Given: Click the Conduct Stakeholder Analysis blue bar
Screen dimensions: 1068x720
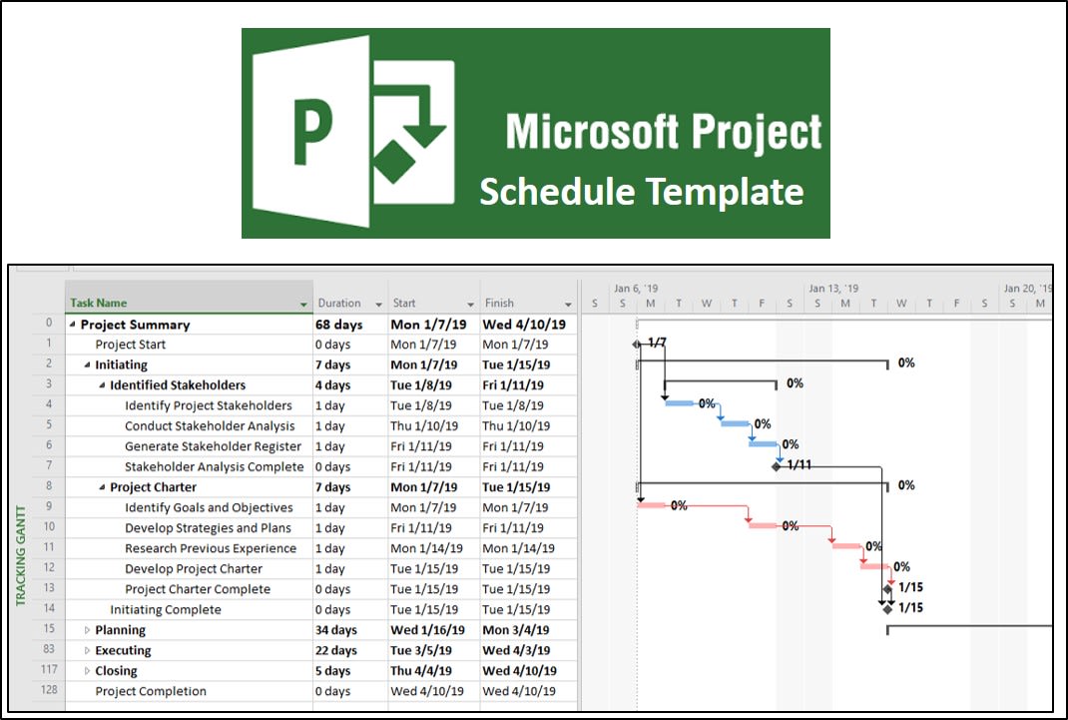Looking at the screenshot, I should pos(736,424).
